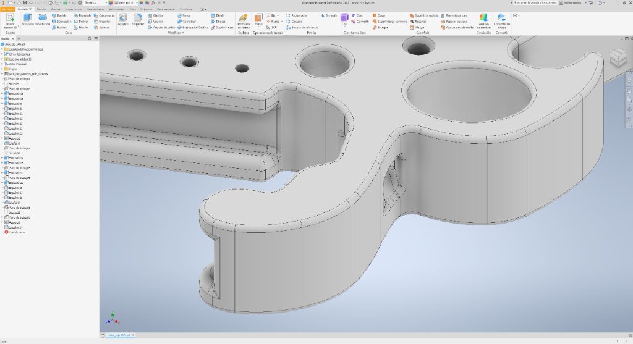Open the Herramientas ribbon tab
Screen dimensions: 633x344
click(x=95, y=9)
